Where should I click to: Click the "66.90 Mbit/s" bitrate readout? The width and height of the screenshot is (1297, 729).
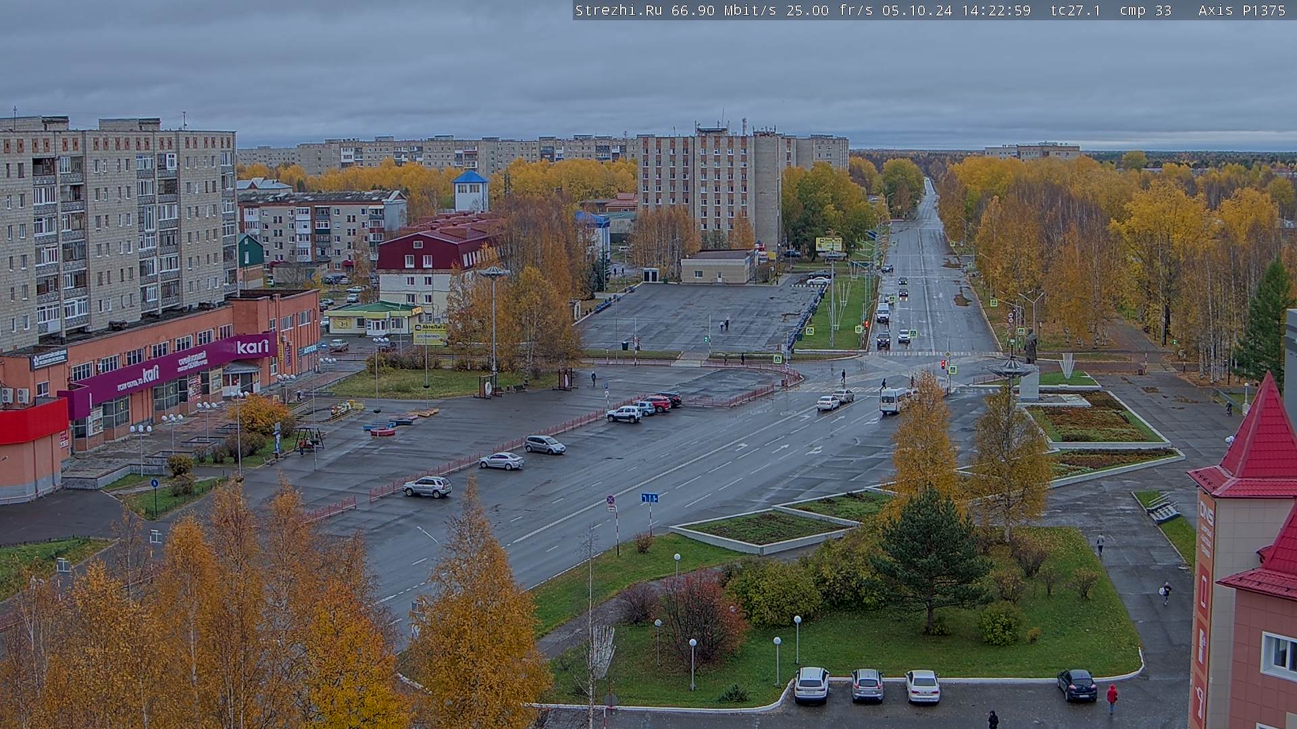(723, 10)
